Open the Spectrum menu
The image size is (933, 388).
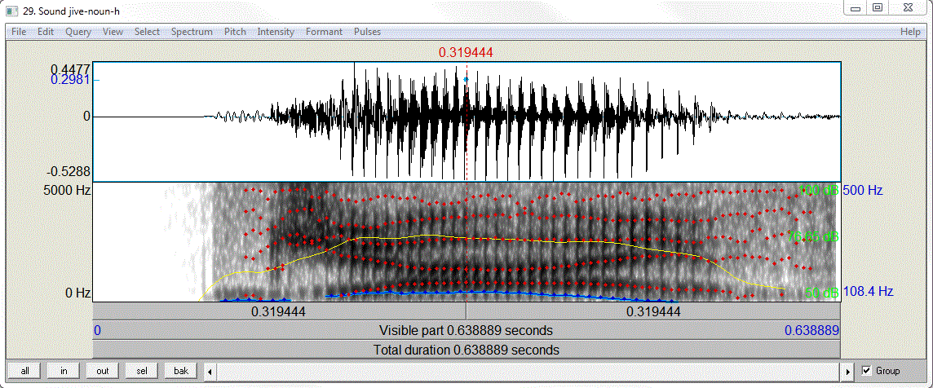pos(192,32)
